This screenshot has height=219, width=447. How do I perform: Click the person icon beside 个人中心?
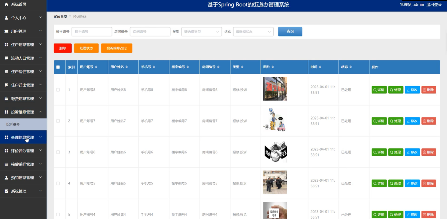point(6,18)
